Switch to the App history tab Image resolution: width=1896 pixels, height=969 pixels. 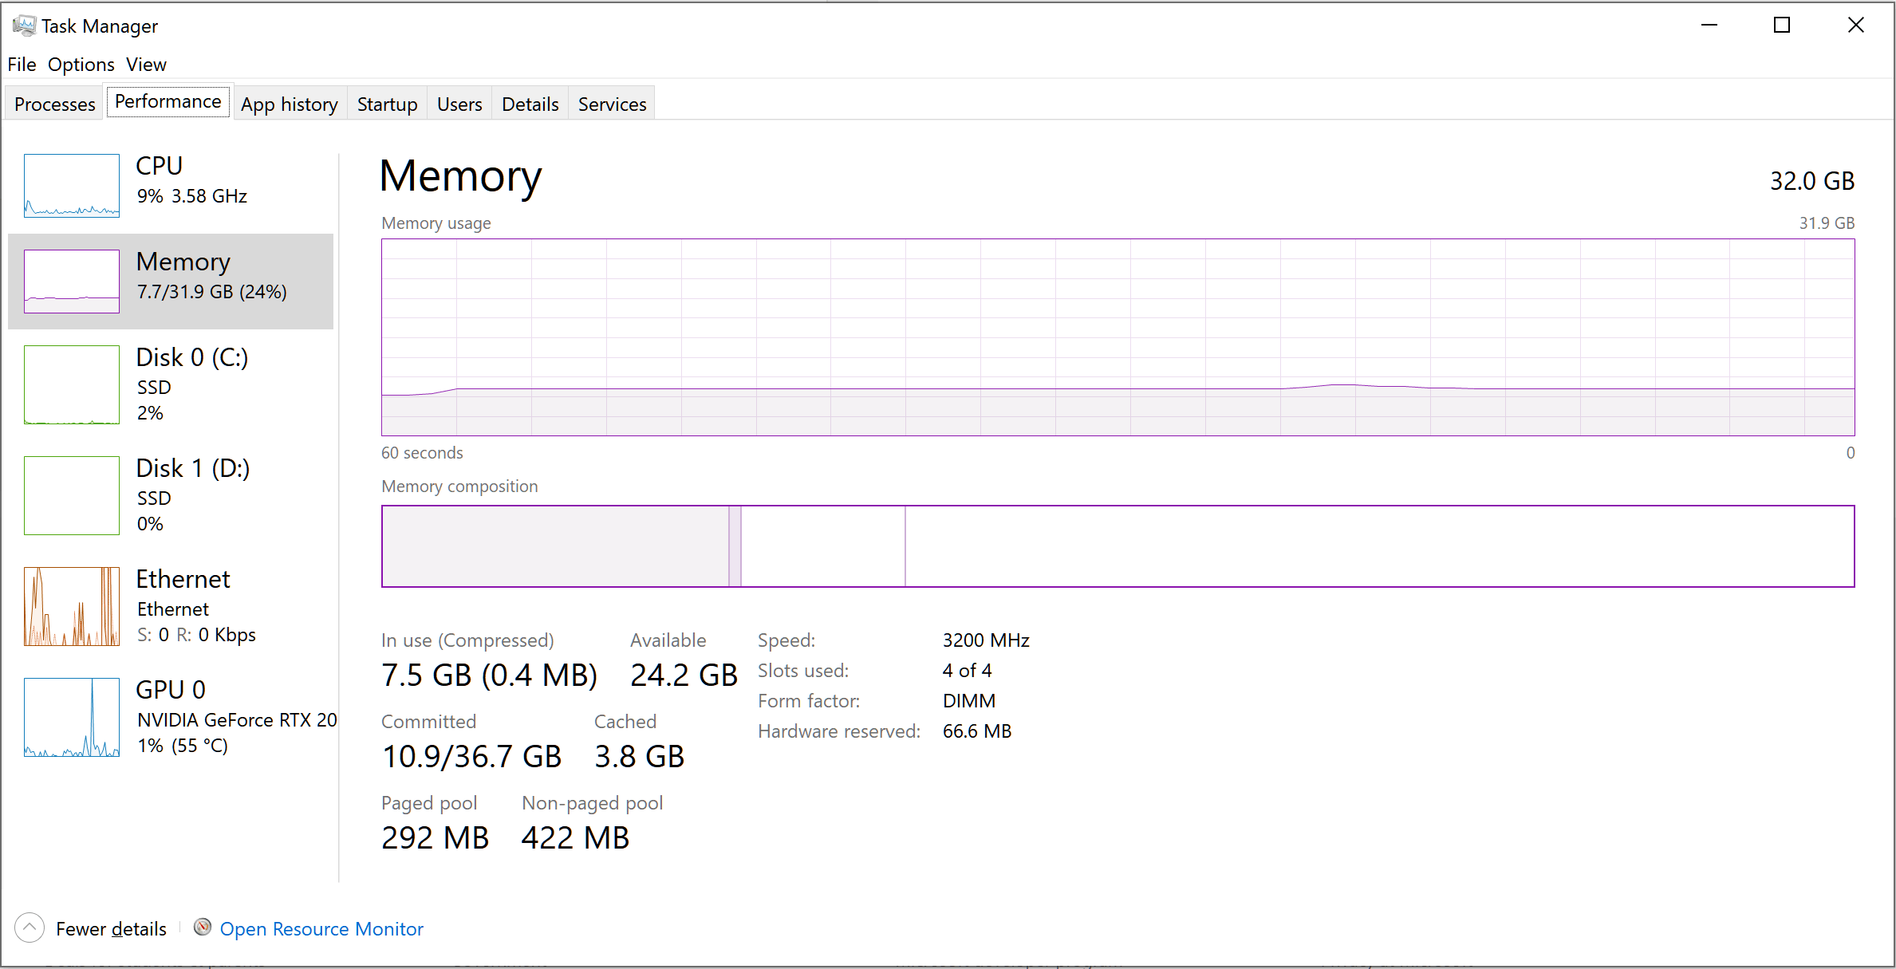click(x=289, y=104)
